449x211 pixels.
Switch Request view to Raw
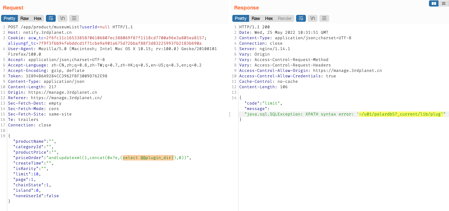click(x=24, y=19)
